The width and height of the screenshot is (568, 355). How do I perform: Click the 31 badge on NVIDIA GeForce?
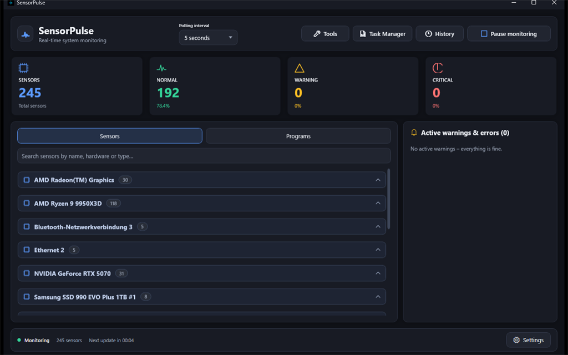(x=121, y=273)
